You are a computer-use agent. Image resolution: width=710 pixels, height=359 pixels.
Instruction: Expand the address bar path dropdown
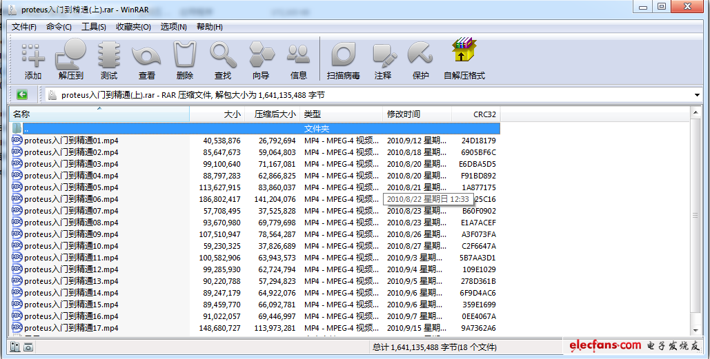(x=697, y=95)
